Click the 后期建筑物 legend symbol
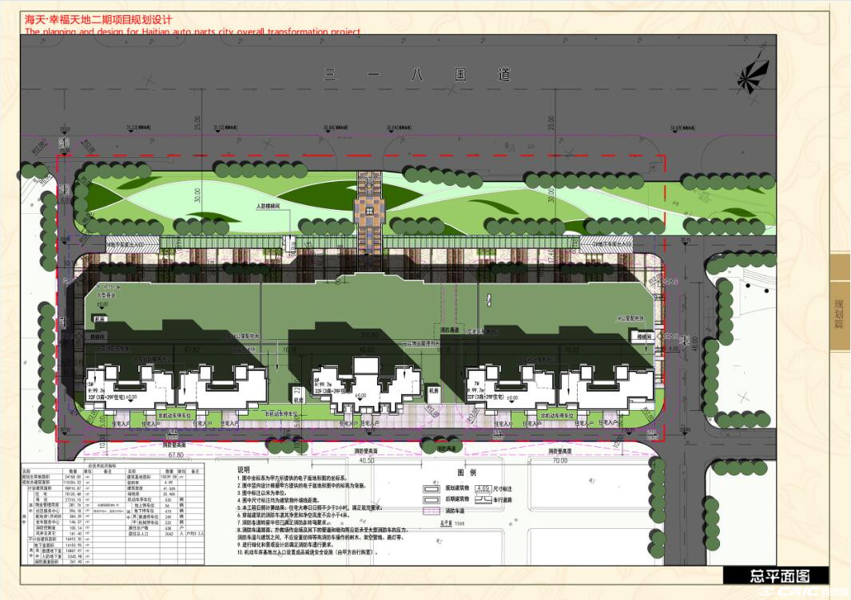 pos(431,499)
